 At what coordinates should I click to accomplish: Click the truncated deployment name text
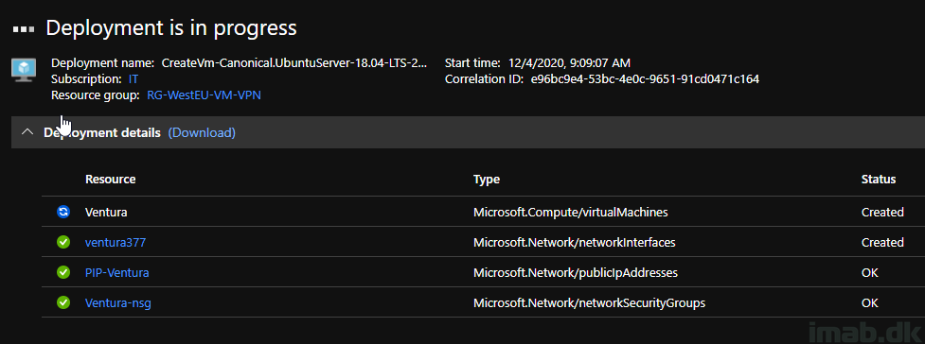(295, 63)
